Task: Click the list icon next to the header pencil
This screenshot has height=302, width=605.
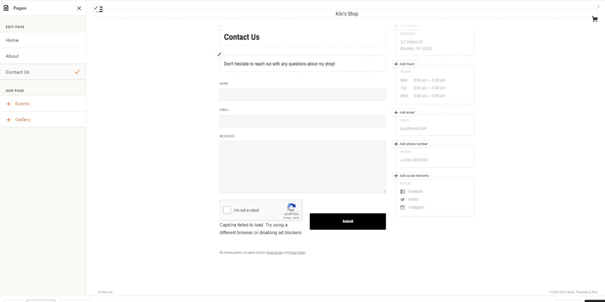Action: (x=101, y=9)
